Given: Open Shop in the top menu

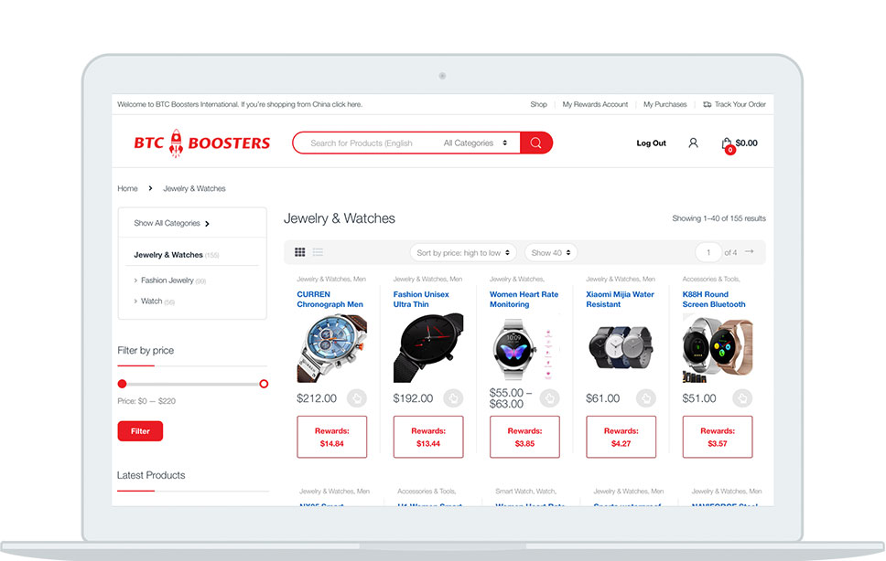Looking at the screenshot, I should [x=538, y=104].
